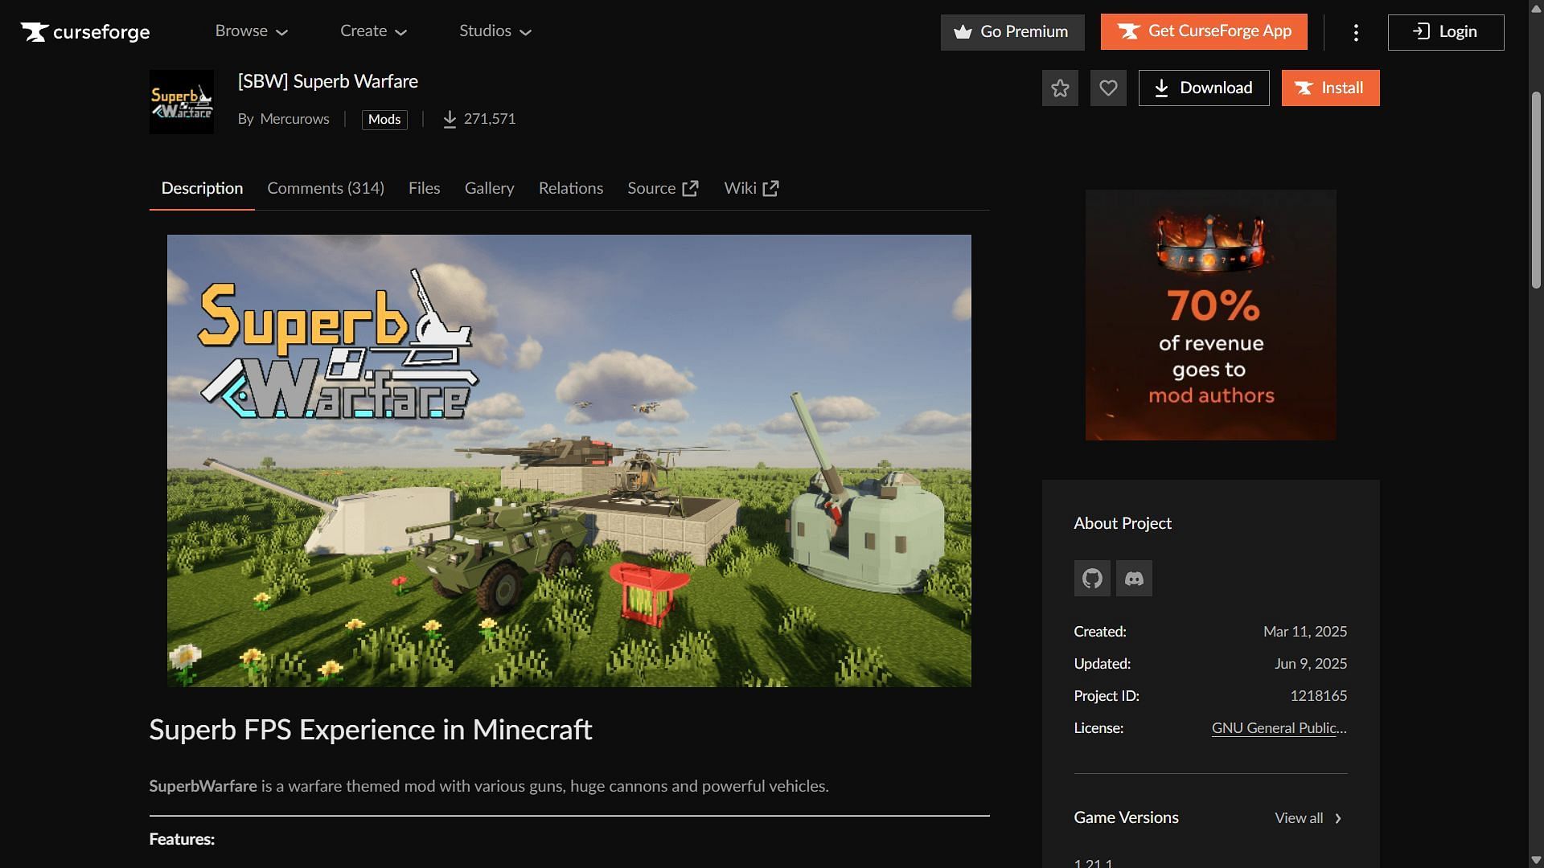1544x868 pixels.
Task: Open the Wiki external link tab
Action: coord(751,188)
